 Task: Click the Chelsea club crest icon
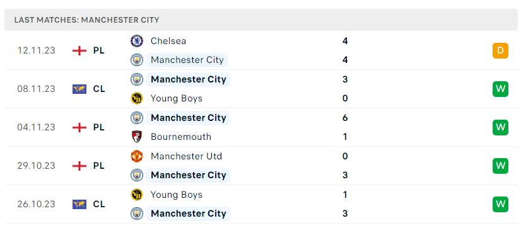coord(137,41)
